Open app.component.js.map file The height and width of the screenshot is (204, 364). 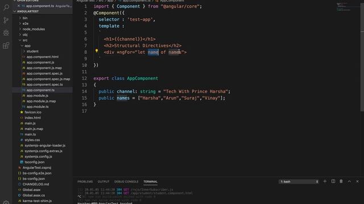click(44, 68)
